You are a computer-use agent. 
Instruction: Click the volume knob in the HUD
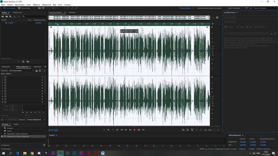(126, 31)
